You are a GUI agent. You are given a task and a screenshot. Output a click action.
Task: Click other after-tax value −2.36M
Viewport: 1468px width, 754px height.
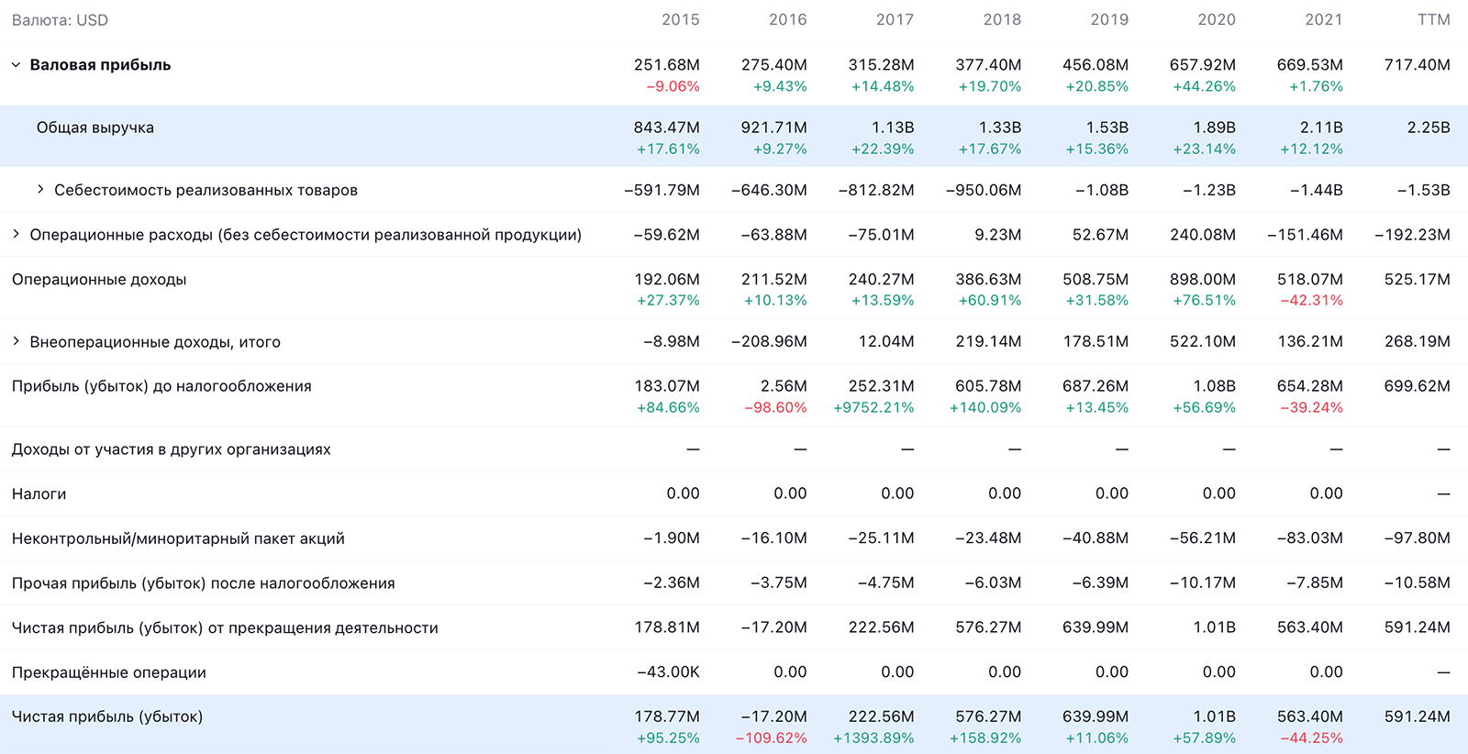click(672, 583)
